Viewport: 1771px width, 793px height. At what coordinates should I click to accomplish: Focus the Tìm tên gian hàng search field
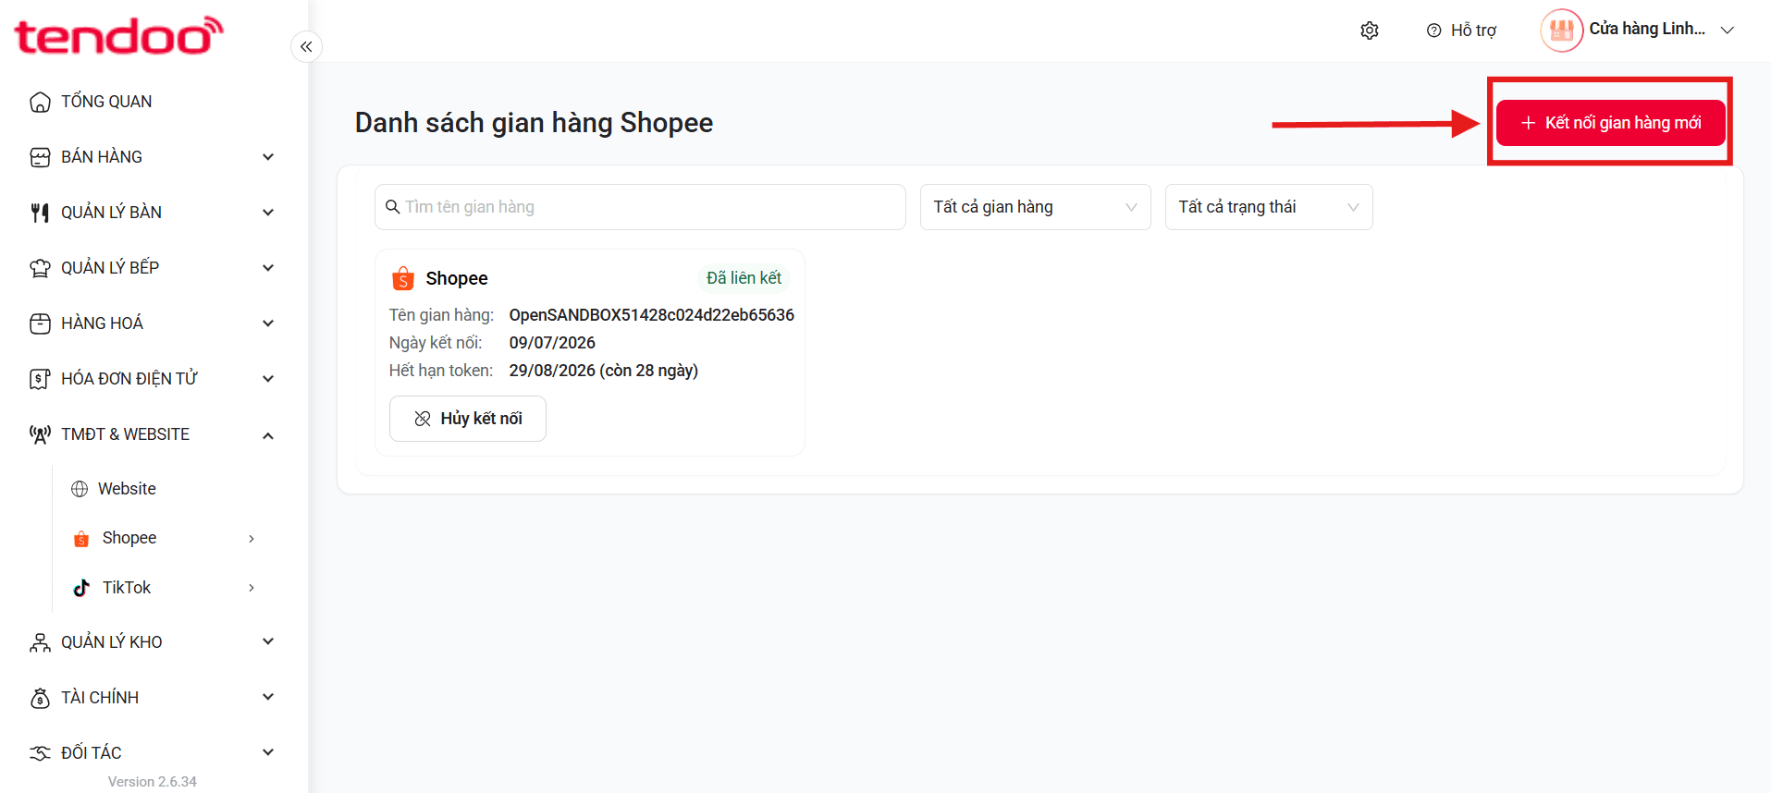tap(640, 207)
